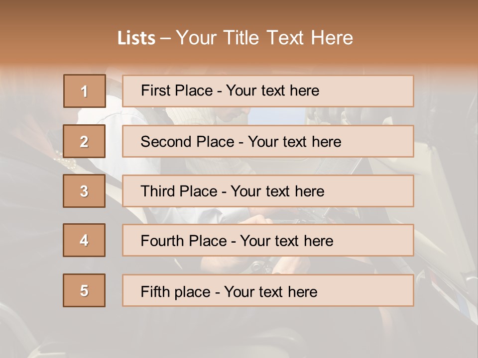Select "Your Title Text Here" in the heading
The height and width of the screenshot is (358, 478).
(264, 38)
